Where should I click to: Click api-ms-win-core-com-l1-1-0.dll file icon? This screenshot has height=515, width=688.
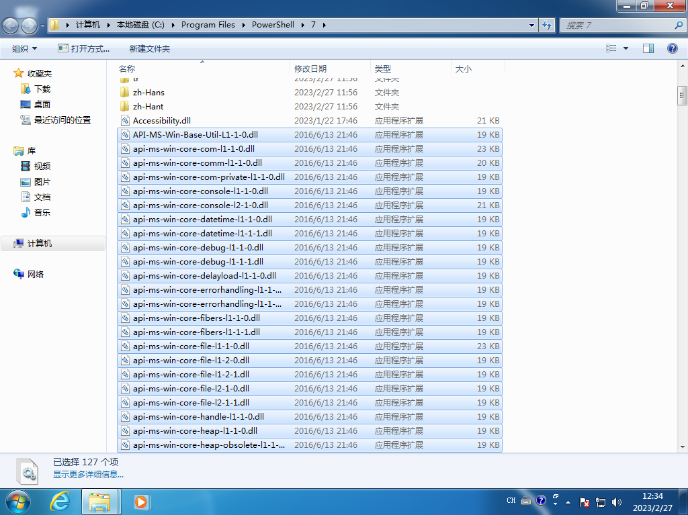(x=125, y=148)
